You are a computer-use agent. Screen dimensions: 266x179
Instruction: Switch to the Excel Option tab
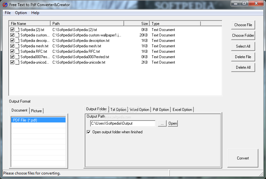(x=182, y=110)
